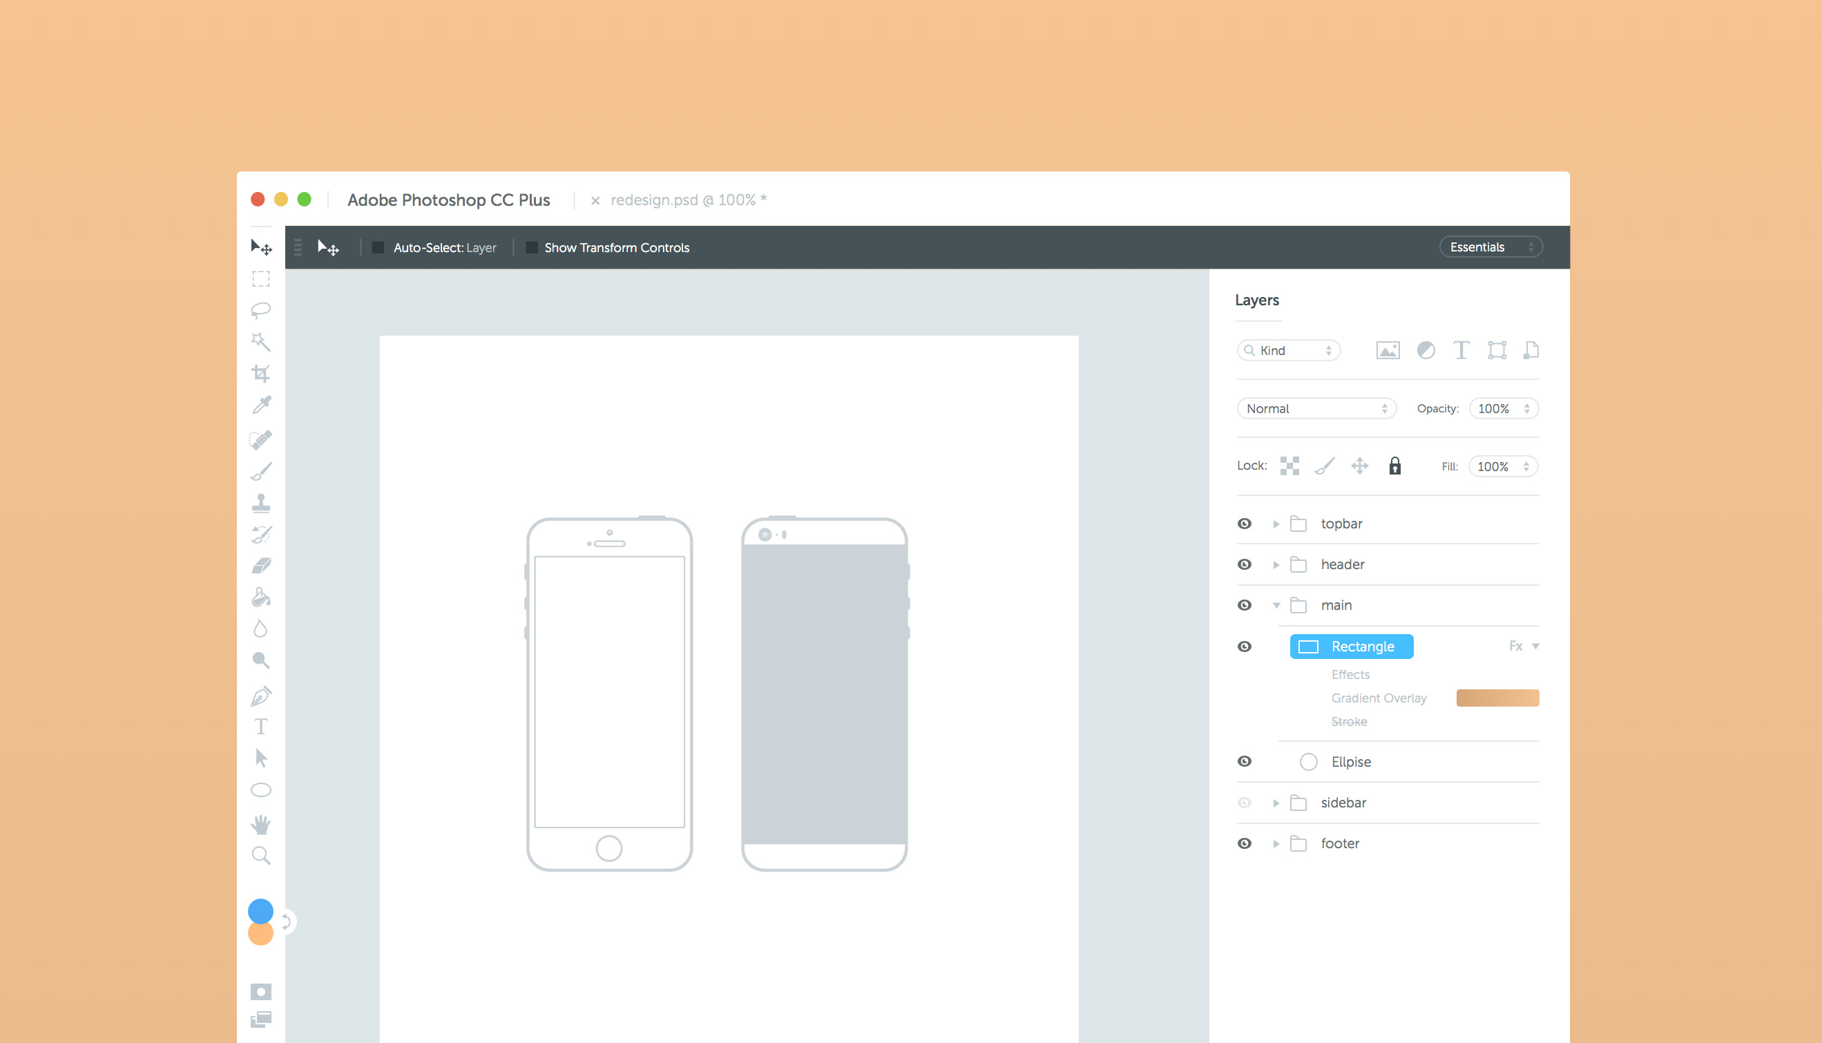Image resolution: width=1822 pixels, height=1043 pixels.
Task: Switch to the Layers panel tab
Action: point(1257,301)
